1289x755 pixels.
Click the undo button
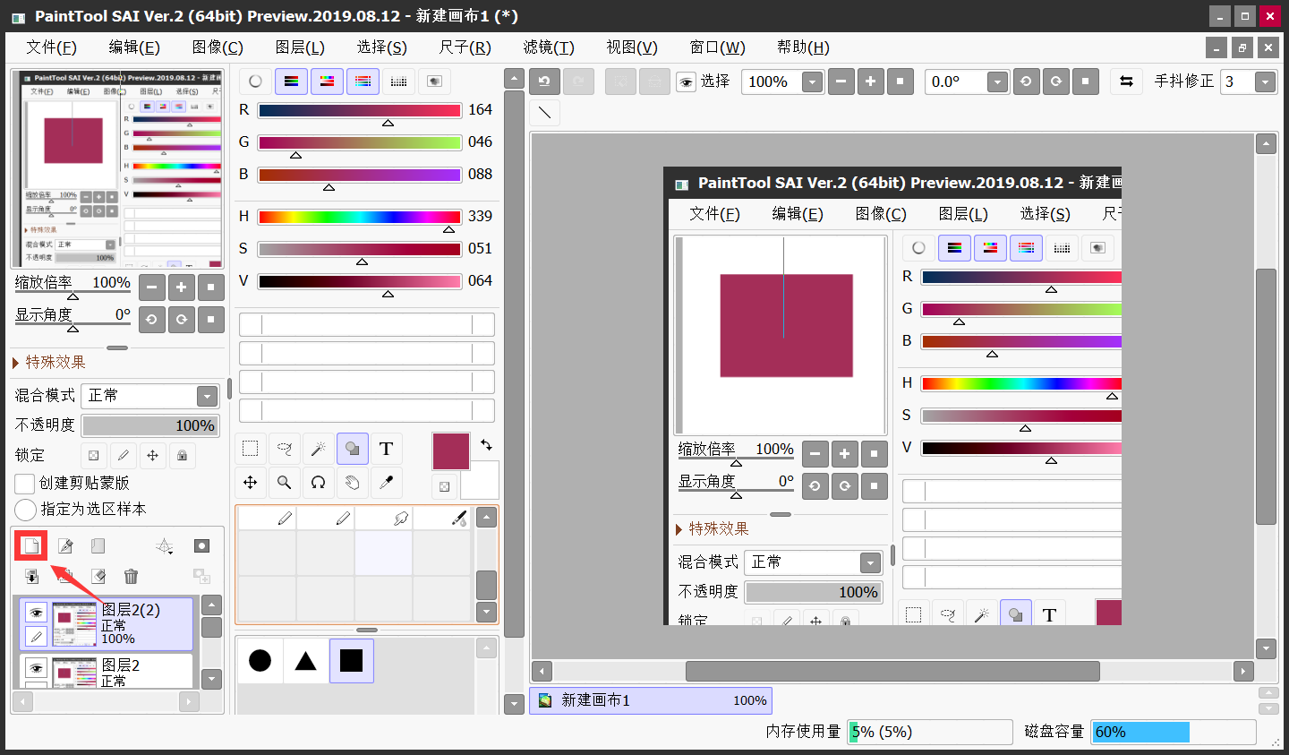point(544,82)
